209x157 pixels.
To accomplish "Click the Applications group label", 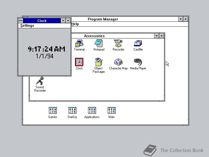I will click(x=92, y=117).
